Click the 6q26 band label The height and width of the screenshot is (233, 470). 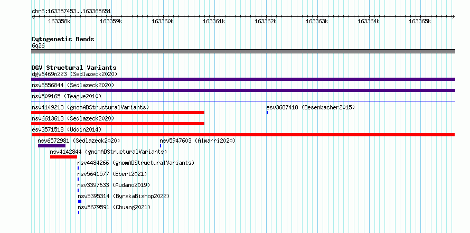click(x=38, y=45)
